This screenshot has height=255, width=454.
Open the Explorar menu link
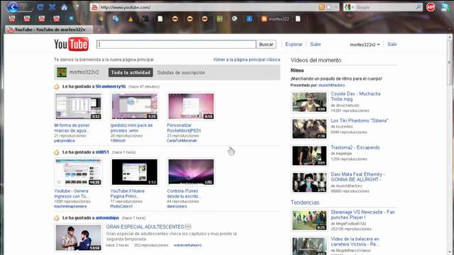point(294,44)
